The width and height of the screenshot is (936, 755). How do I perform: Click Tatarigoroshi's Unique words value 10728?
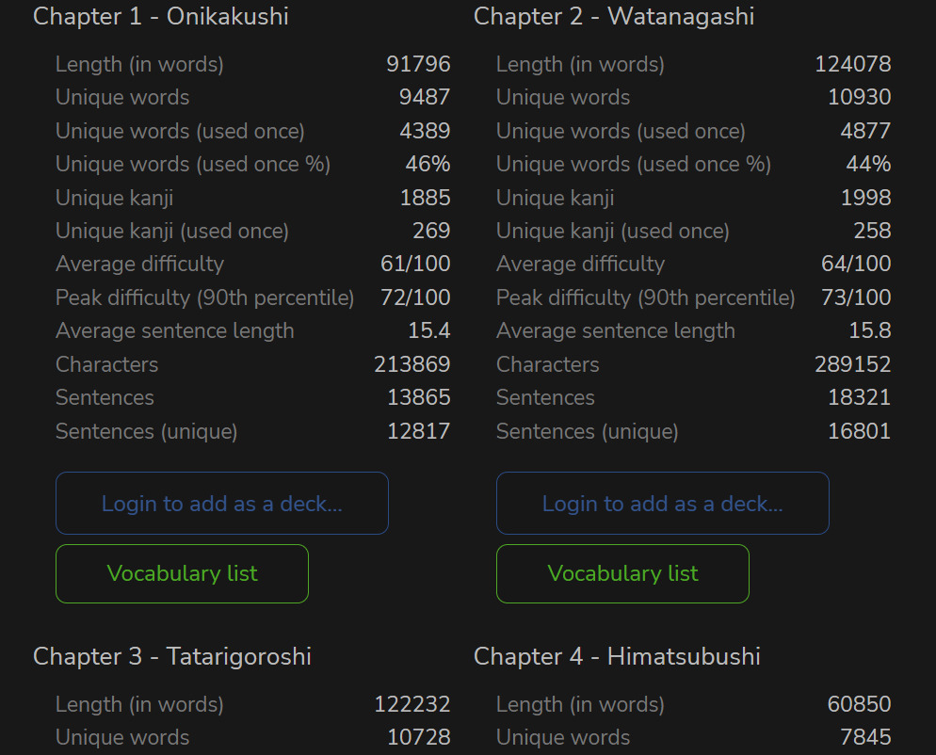pos(418,737)
